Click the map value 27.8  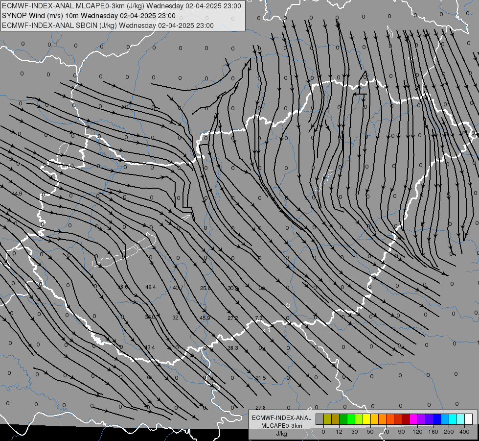pyautogui.click(x=261, y=408)
